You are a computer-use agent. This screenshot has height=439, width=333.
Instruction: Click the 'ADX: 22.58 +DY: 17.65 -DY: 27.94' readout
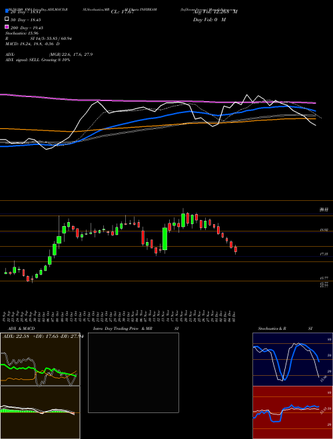point(43,337)
